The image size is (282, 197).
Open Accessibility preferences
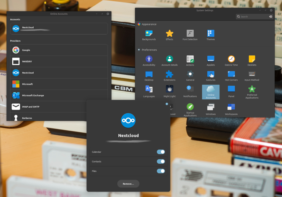[149, 61]
